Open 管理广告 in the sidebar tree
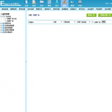112x112 pixels. (10, 21)
